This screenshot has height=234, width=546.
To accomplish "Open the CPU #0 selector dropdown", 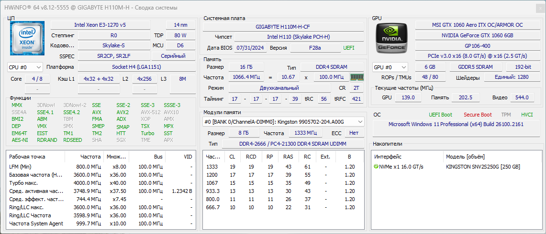I will [25, 67].
